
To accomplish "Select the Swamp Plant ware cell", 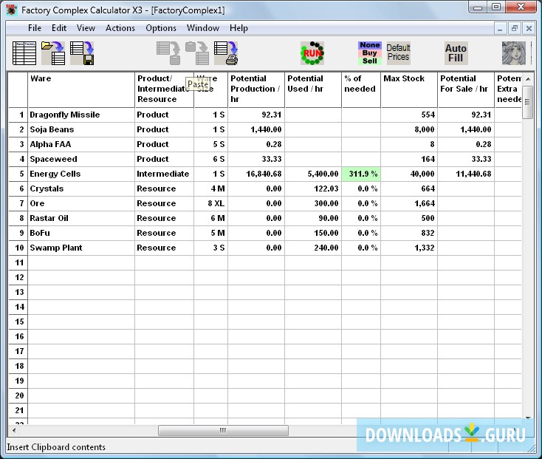I will pos(81,248).
